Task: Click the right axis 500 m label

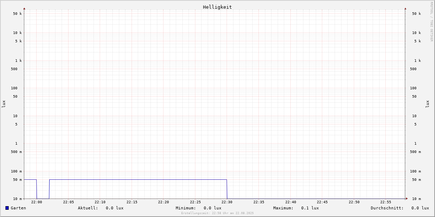Action: tap(415, 152)
